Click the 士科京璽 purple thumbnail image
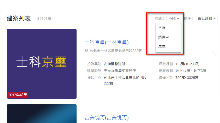The height and width of the screenshot is (123, 220). [42, 64]
